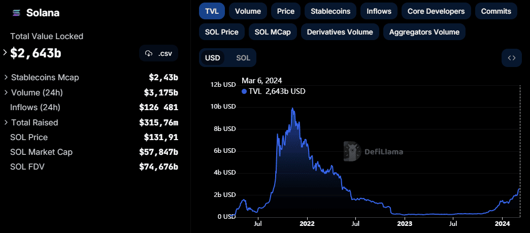Enable the Aggregators Volume chart metric
Screen dimensions: 530x233
424,32
